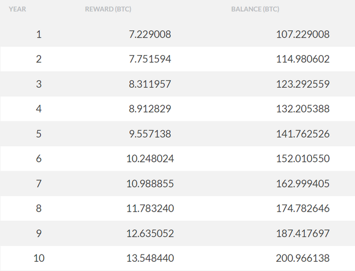Select the year 1 reward value 7.229008
This screenshot has height=271, width=355.
[150, 35]
